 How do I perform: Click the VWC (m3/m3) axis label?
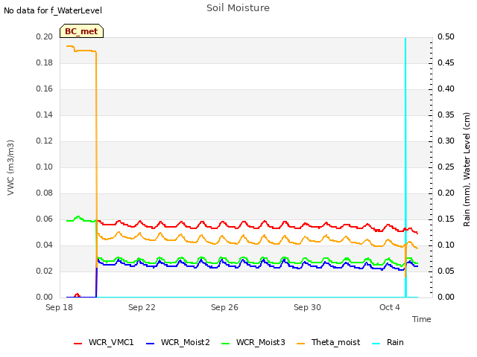[x=10, y=167]
